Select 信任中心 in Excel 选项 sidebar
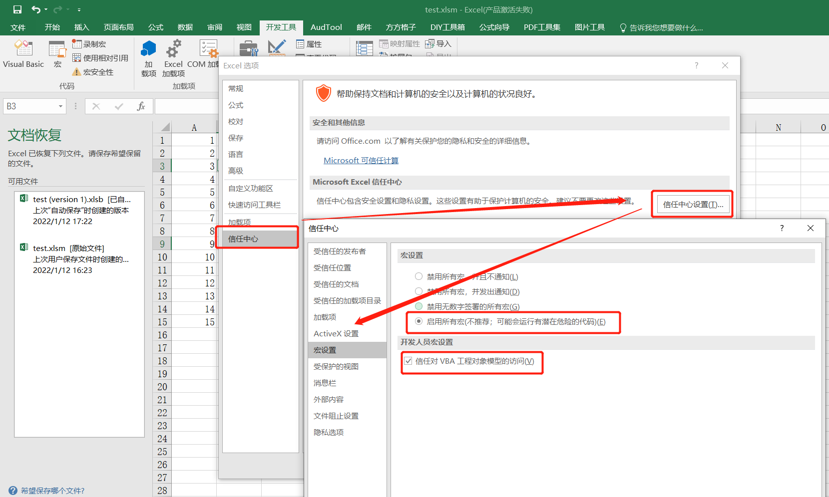Image resolution: width=829 pixels, height=497 pixels. (x=260, y=239)
